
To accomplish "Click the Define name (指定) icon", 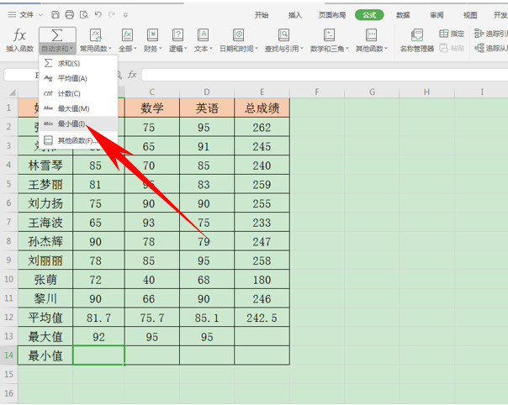I will 444,34.
